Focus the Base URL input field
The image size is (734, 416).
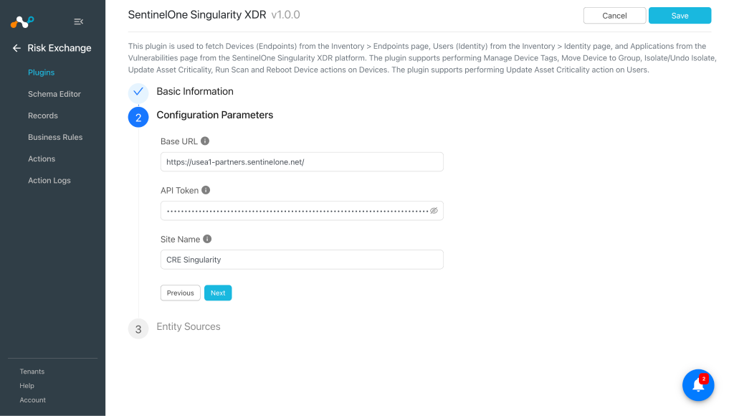(302, 161)
